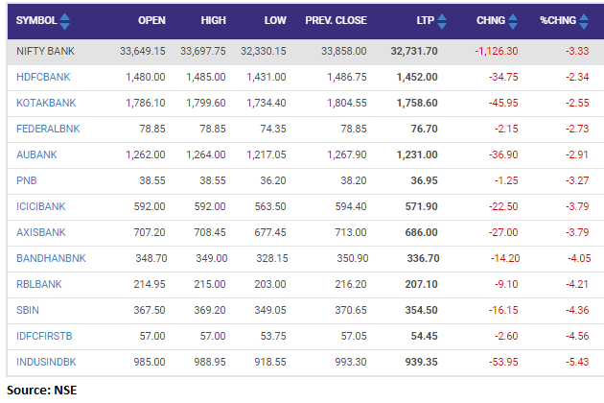Open the INDUSINDBK symbol link

[46, 363]
